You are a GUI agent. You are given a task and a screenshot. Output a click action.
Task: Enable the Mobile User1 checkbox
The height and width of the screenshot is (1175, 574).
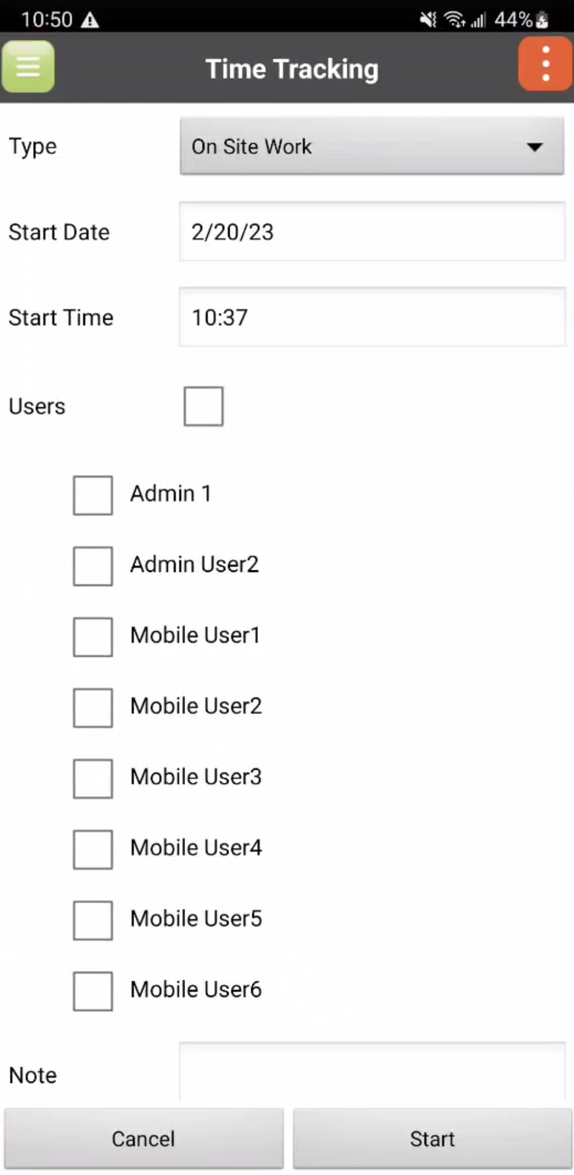(x=93, y=637)
